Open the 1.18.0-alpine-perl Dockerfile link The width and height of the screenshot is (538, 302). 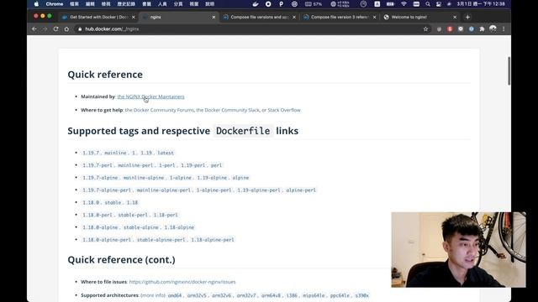(158, 240)
